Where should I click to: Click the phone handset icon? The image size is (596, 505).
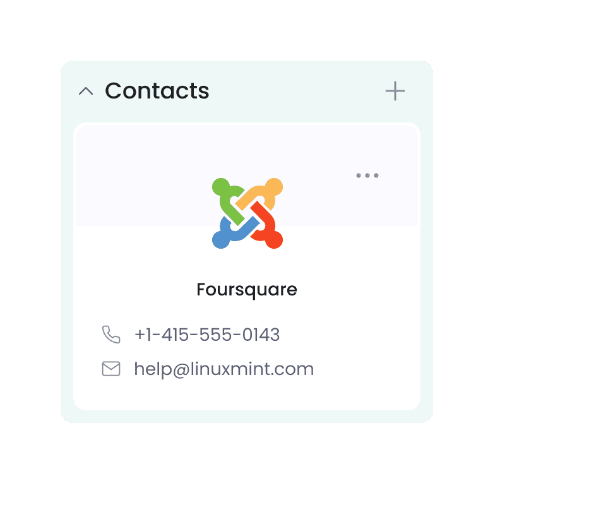click(x=111, y=335)
